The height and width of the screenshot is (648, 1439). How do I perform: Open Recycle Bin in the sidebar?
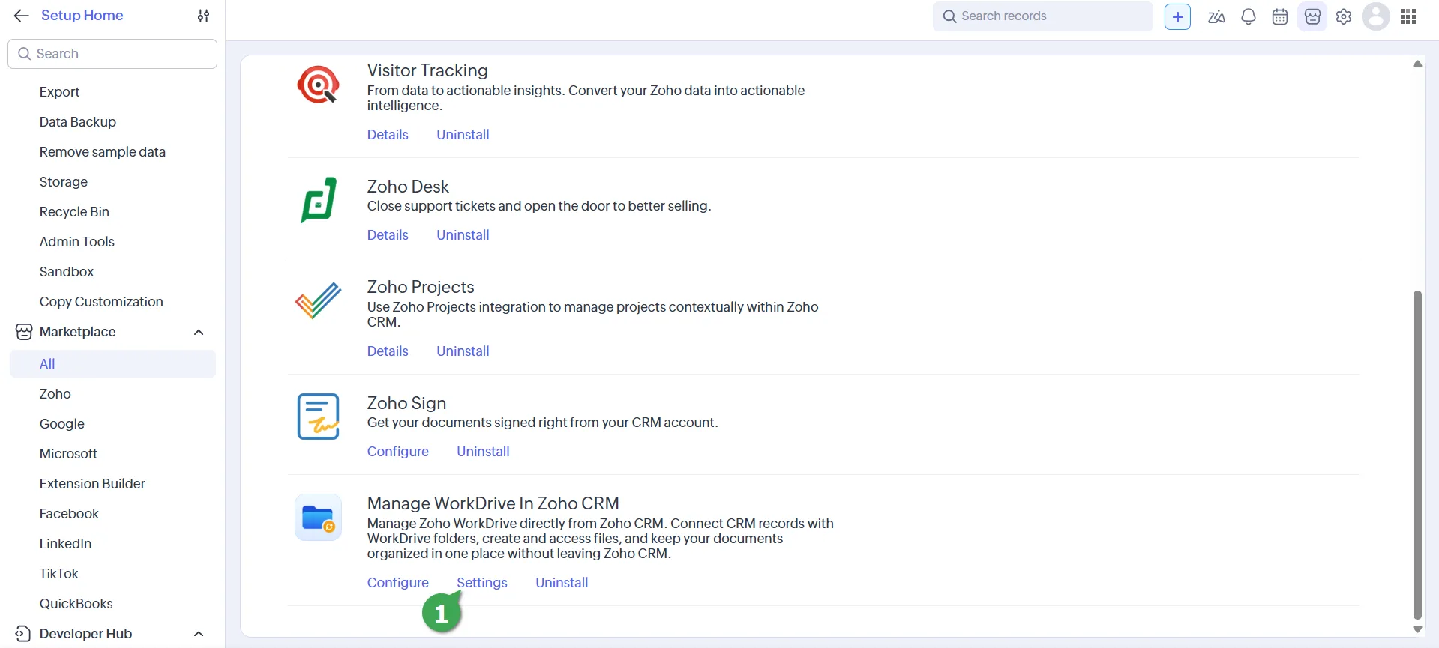click(x=74, y=212)
